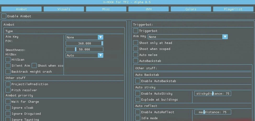Screen dimensions: 255x121
Task: Toggle Shoot when scoped in the Triggerbot panel
Action: point(135,49)
